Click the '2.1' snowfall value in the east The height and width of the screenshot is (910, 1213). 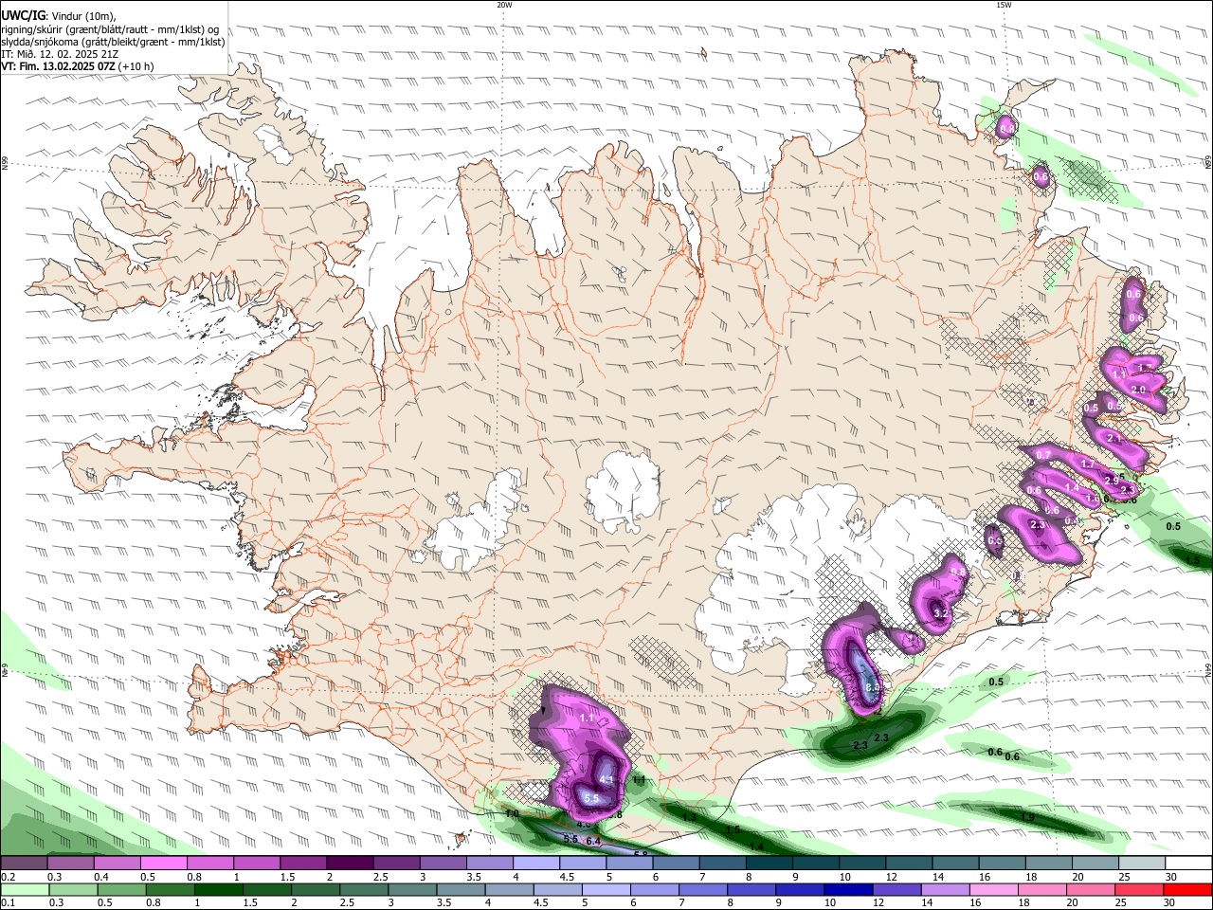click(x=1113, y=439)
